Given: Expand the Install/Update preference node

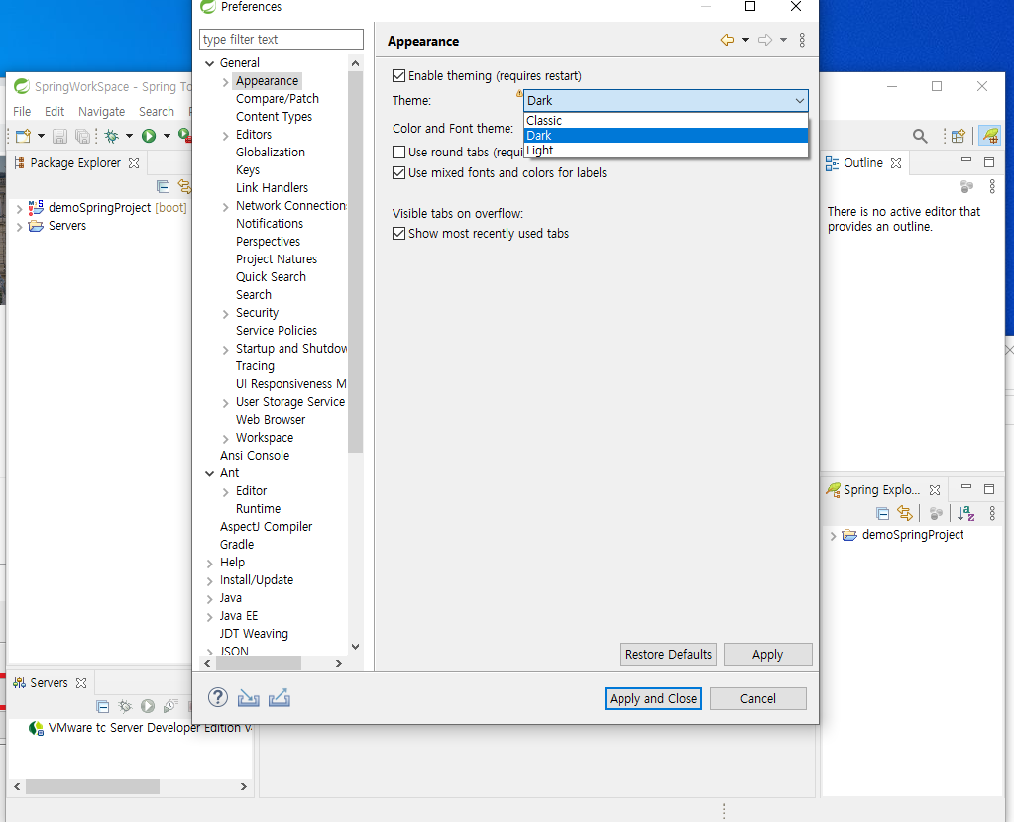Looking at the screenshot, I should click(x=209, y=581).
